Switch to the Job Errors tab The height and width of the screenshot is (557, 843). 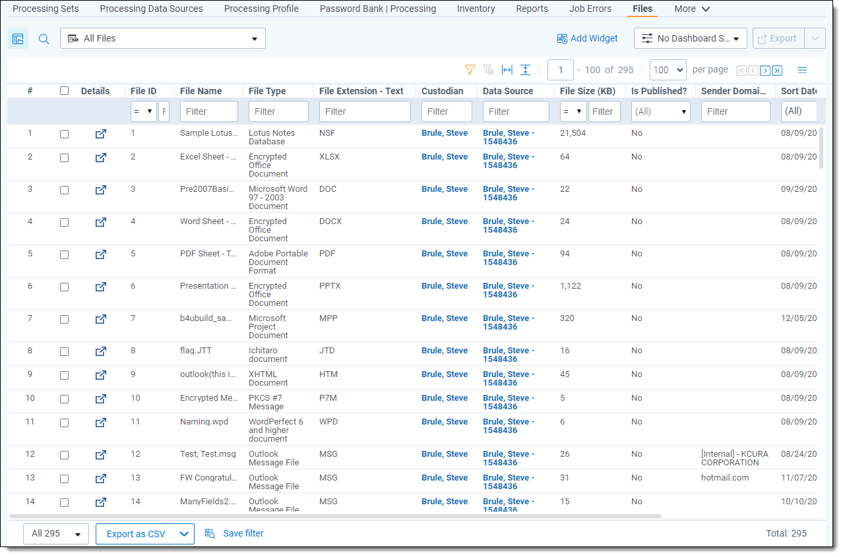click(x=590, y=9)
